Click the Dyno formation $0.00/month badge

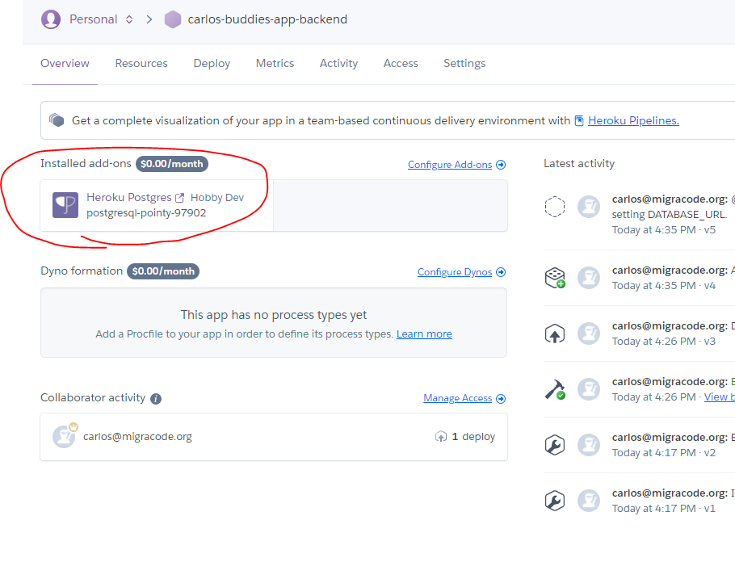163,271
